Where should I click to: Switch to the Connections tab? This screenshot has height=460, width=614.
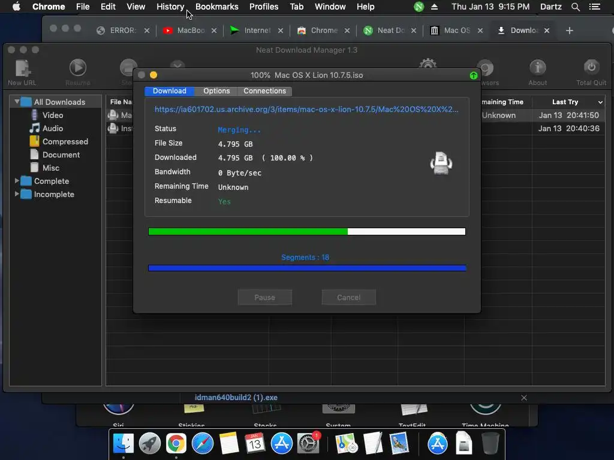(264, 91)
